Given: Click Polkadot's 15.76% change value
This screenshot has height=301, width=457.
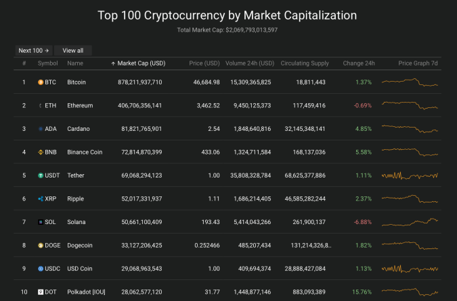Looking at the screenshot, I should [362, 292].
